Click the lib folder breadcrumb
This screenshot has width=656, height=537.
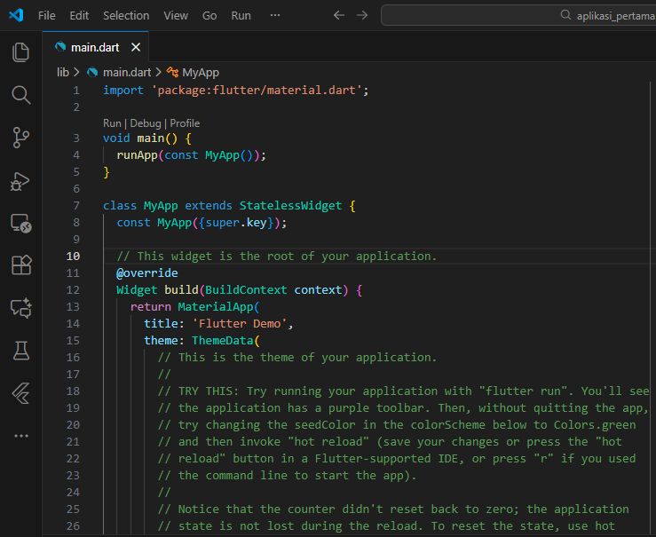click(x=63, y=73)
